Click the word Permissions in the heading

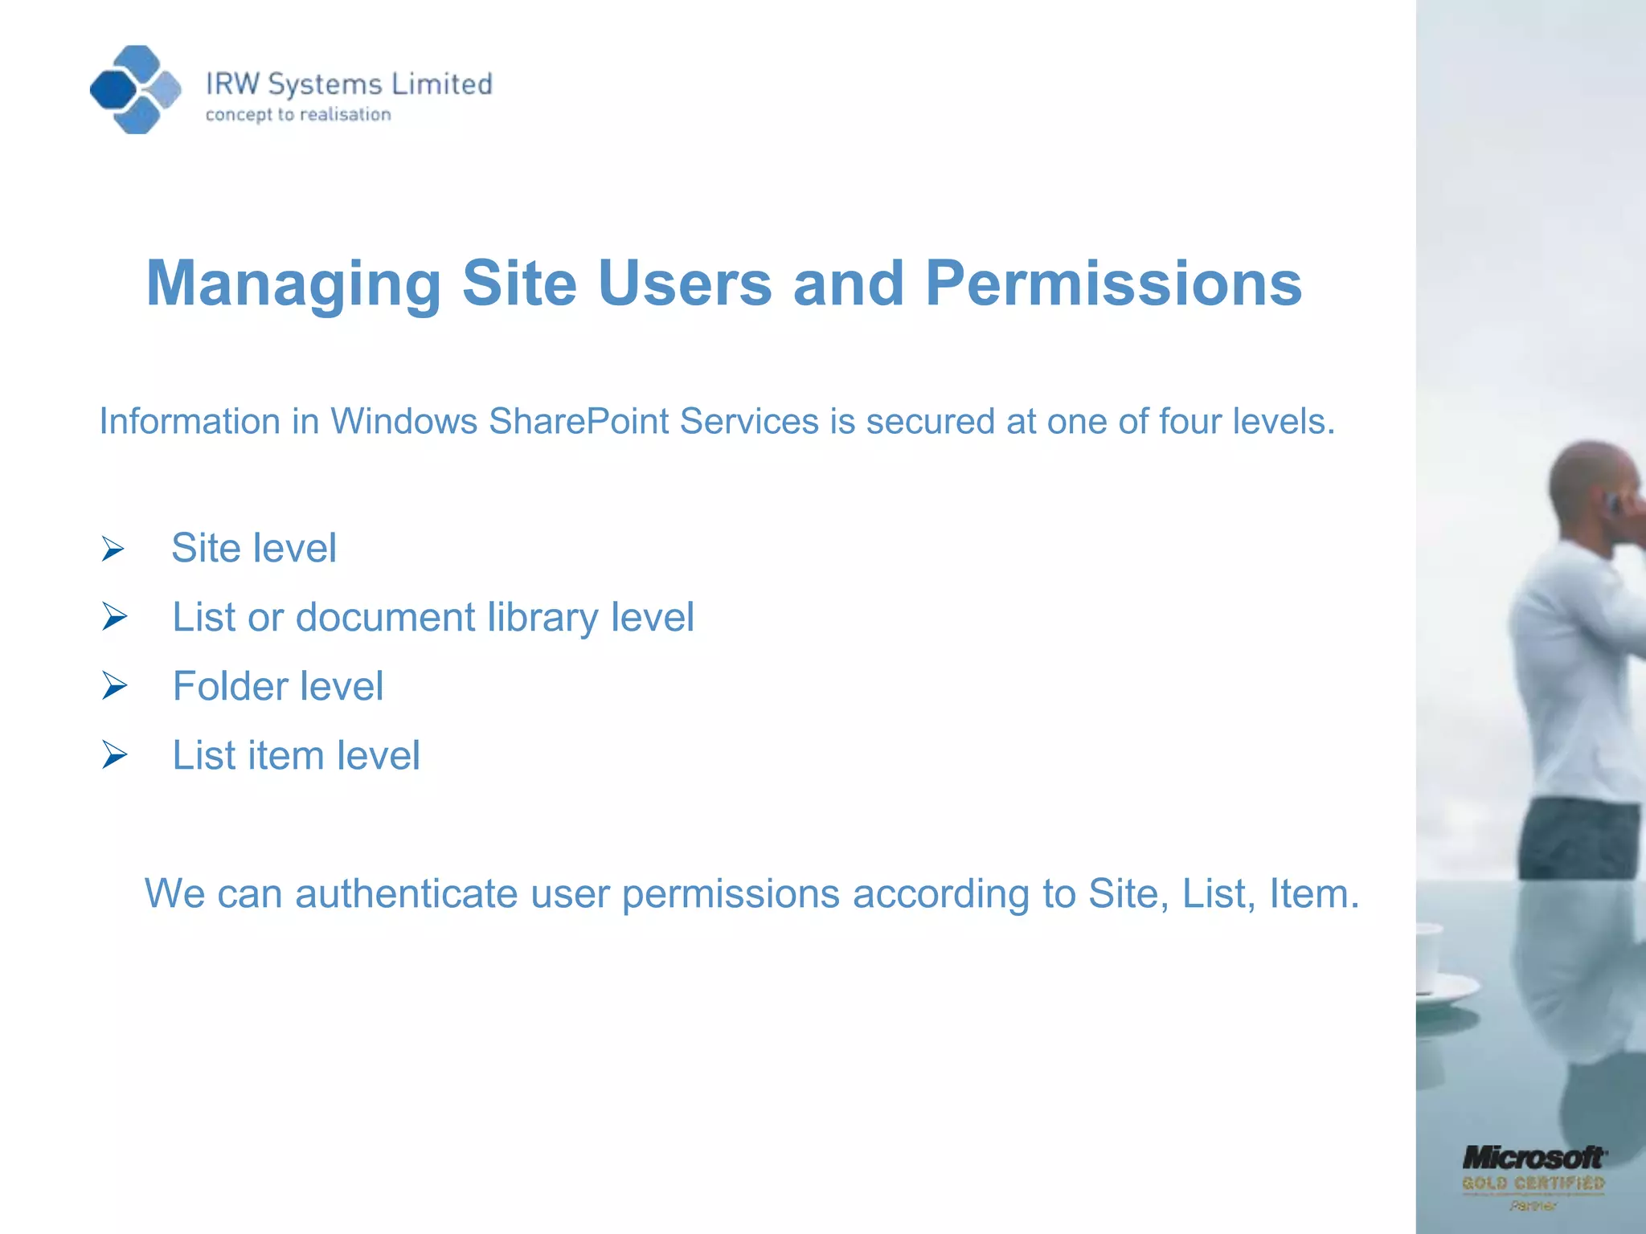pyautogui.click(x=1113, y=284)
